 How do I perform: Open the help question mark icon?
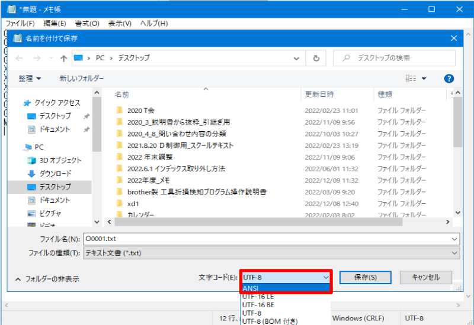pos(449,79)
